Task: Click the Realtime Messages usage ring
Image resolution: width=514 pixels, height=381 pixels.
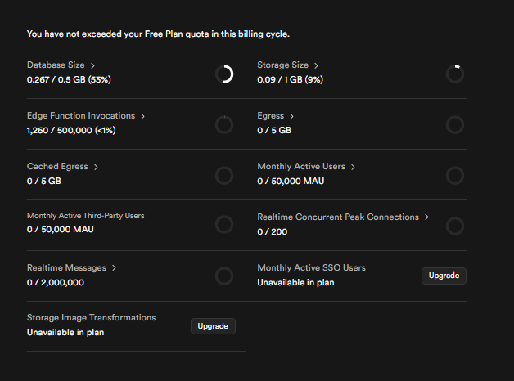Action: point(224,276)
